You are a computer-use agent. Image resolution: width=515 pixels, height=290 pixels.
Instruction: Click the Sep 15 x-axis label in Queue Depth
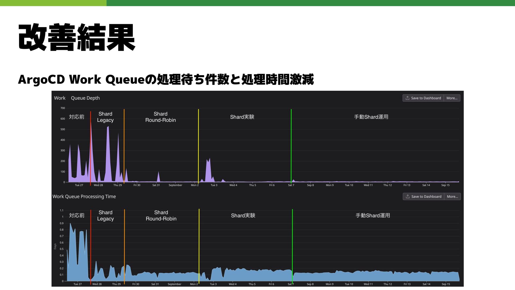click(x=446, y=185)
